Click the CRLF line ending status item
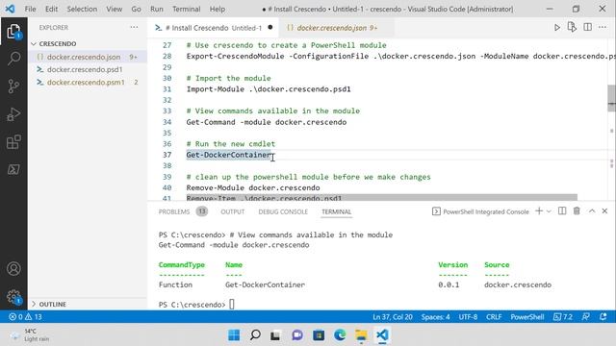The height and width of the screenshot is (346, 616). click(x=494, y=316)
